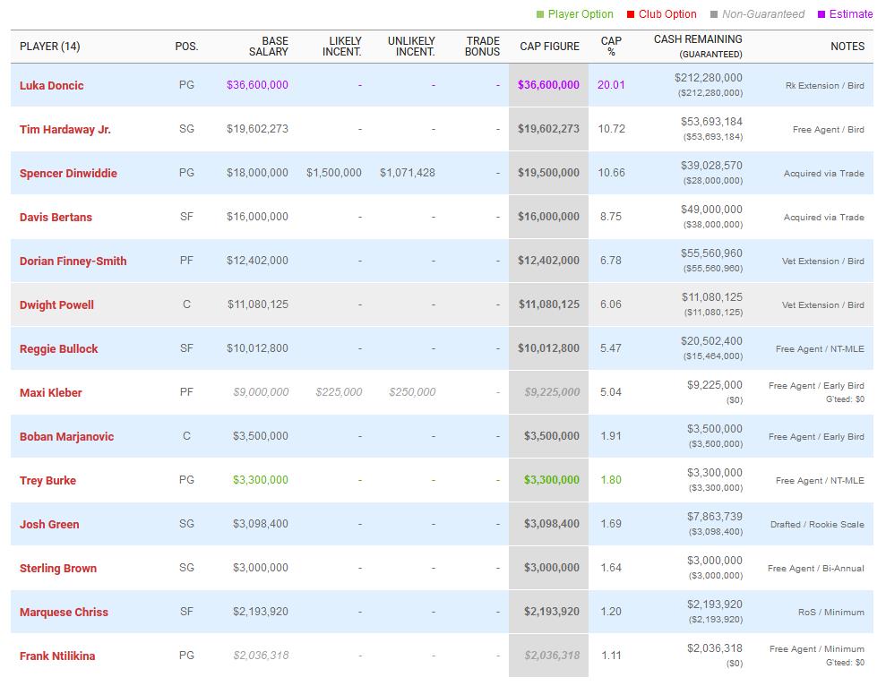The width and height of the screenshot is (886, 686).
Task: Open Tim Hardaway Jr. player link
Action: (65, 129)
